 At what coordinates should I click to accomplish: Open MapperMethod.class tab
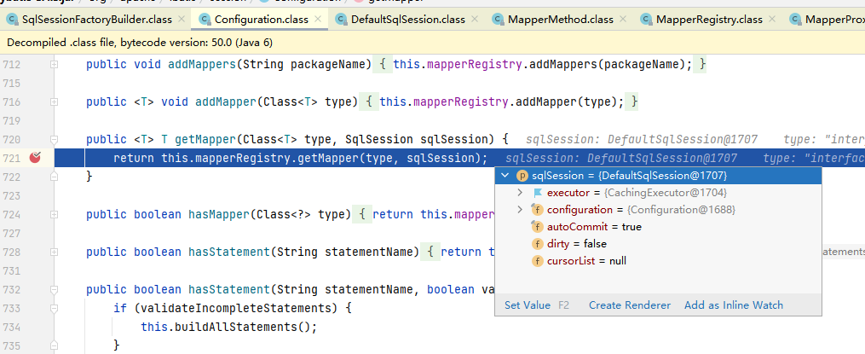point(561,20)
